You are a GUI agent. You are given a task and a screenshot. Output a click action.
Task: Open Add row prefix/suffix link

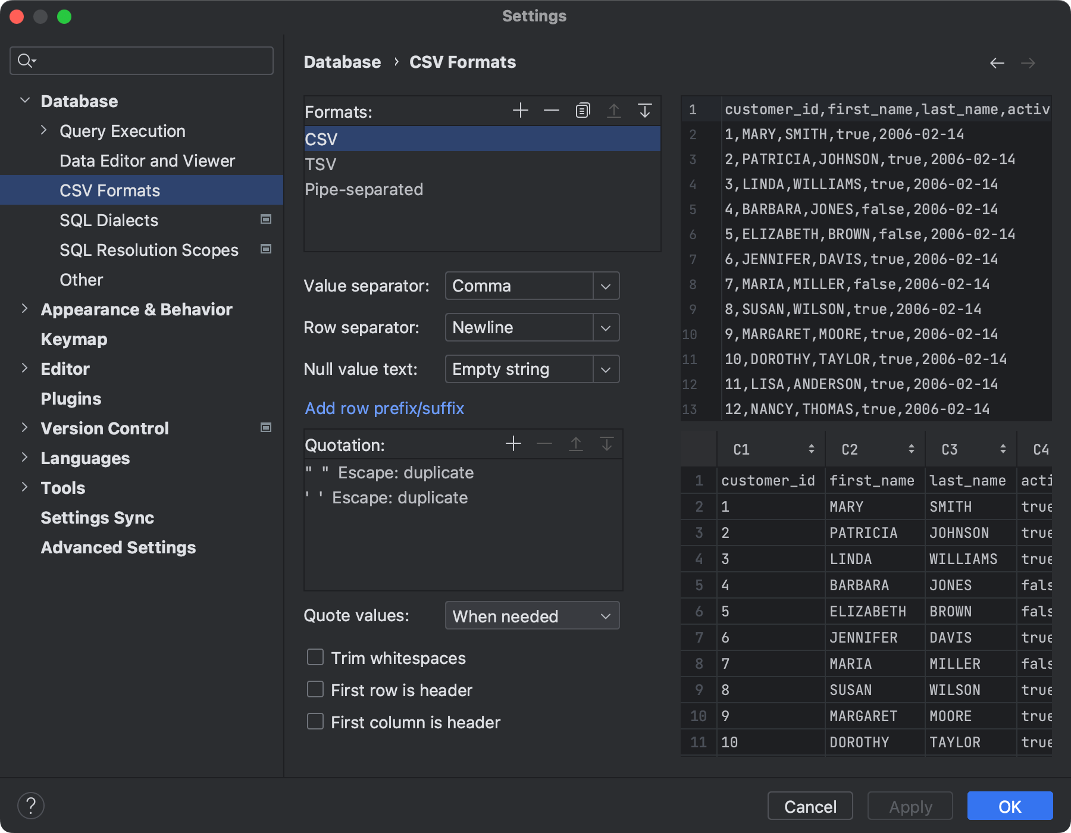[x=384, y=408]
